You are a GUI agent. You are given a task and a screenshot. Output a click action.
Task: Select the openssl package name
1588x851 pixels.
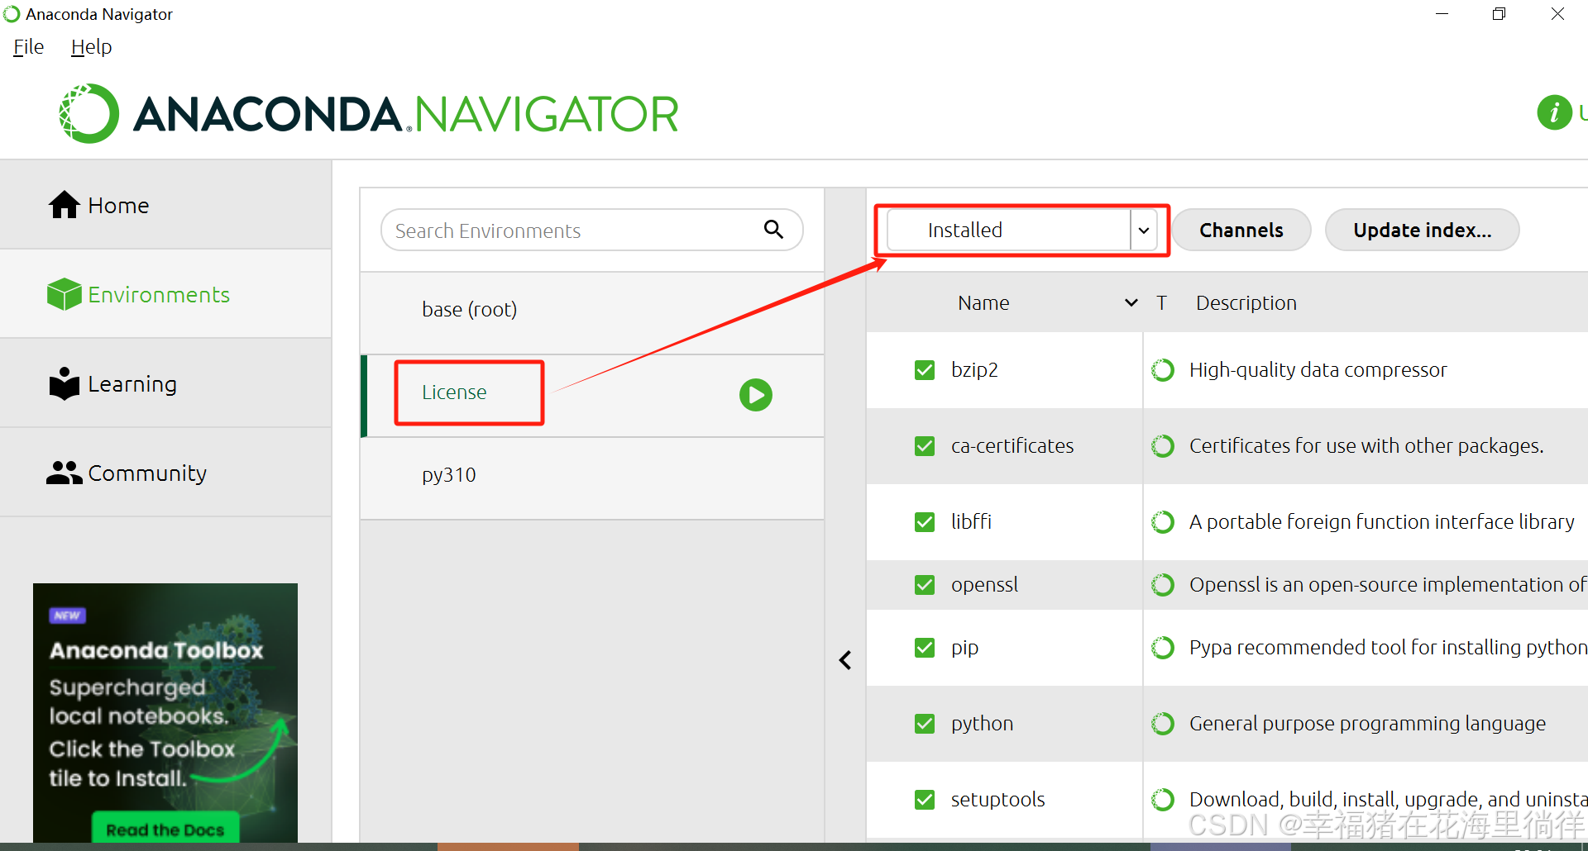(984, 585)
